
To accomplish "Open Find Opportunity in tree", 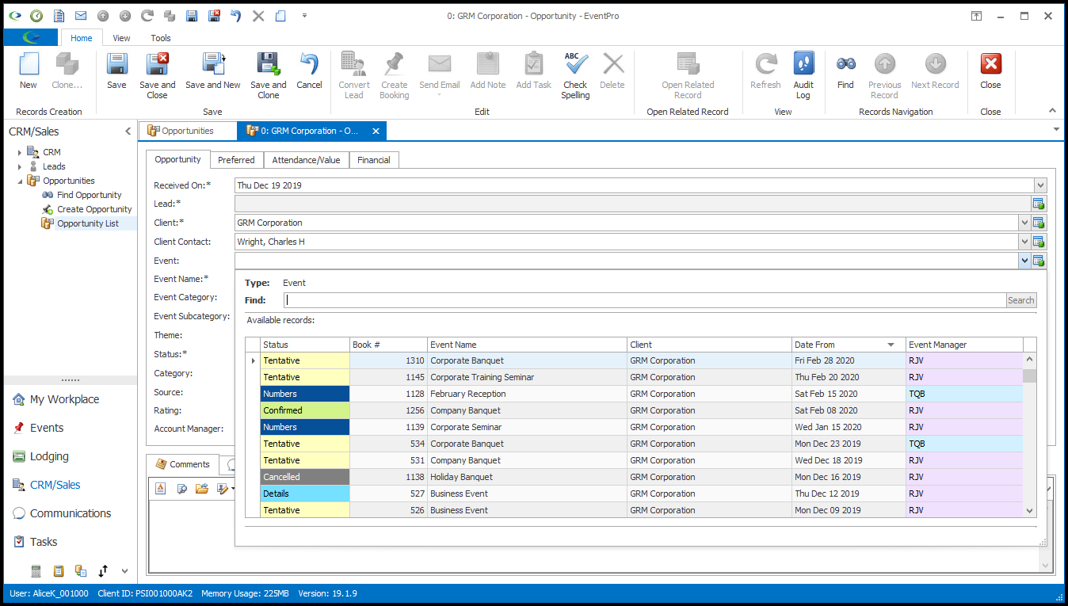I will [89, 195].
